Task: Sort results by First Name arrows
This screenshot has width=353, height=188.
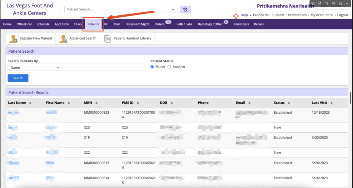Action: (69, 103)
